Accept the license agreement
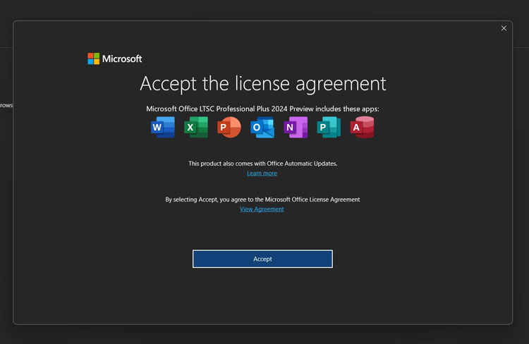The height and width of the screenshot is (344, 529). pos(262,259)
